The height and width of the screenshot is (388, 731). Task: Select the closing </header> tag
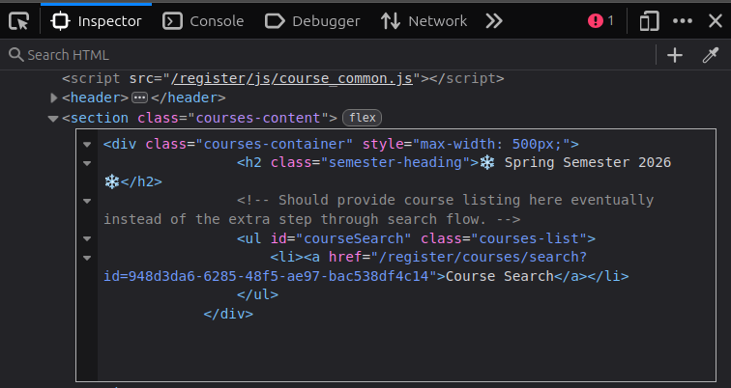[x=189, y=97]
